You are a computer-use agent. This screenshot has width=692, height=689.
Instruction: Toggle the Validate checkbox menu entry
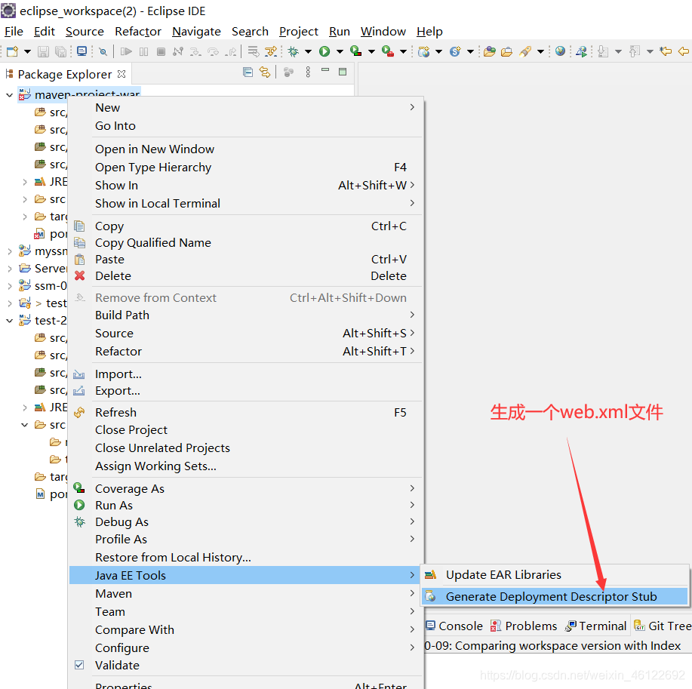click(x=79, y=665)
